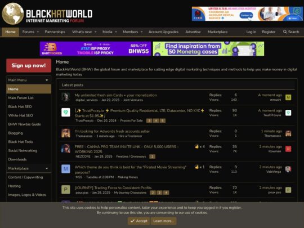Select White Hat SEO in sidebar
Image resolution: width=304 pixels, height=228 pixels.
tap(20, 115)
